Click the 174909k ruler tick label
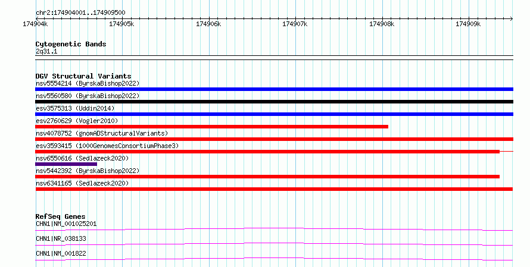530x267 pixels. [x=468, y=24]
